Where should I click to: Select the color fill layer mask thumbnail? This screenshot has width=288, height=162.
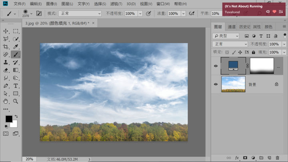pos(262,66)
